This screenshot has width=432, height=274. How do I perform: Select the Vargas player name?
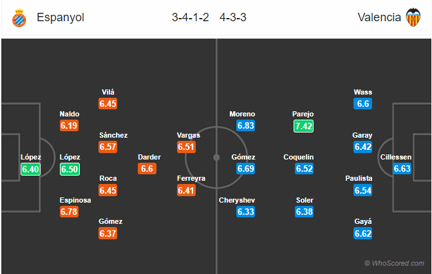click(189, 136)
